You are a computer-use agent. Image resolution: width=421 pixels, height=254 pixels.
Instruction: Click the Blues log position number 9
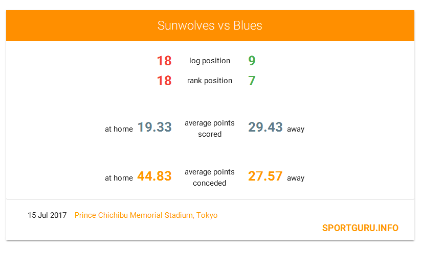click(252, 61)
